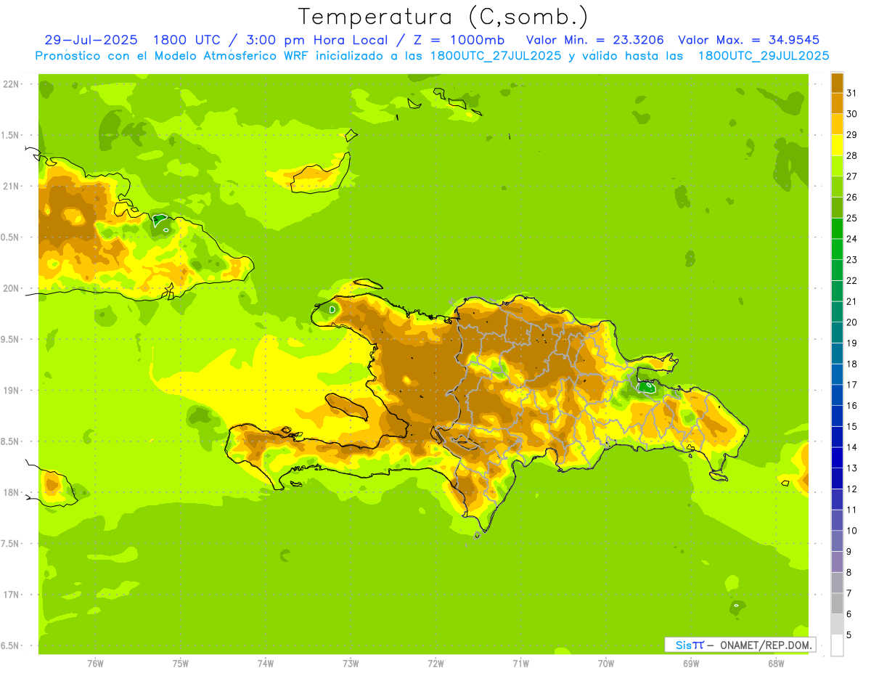The width and height of the screenshot is (871, 673).
Task: Click the "74W" longitude label
Action: (x=265, y=664)
